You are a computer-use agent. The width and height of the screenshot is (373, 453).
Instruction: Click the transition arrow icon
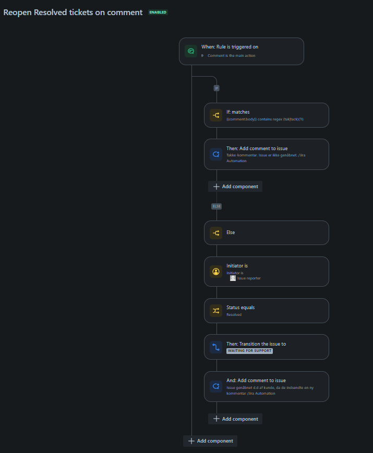coord(215,347)
